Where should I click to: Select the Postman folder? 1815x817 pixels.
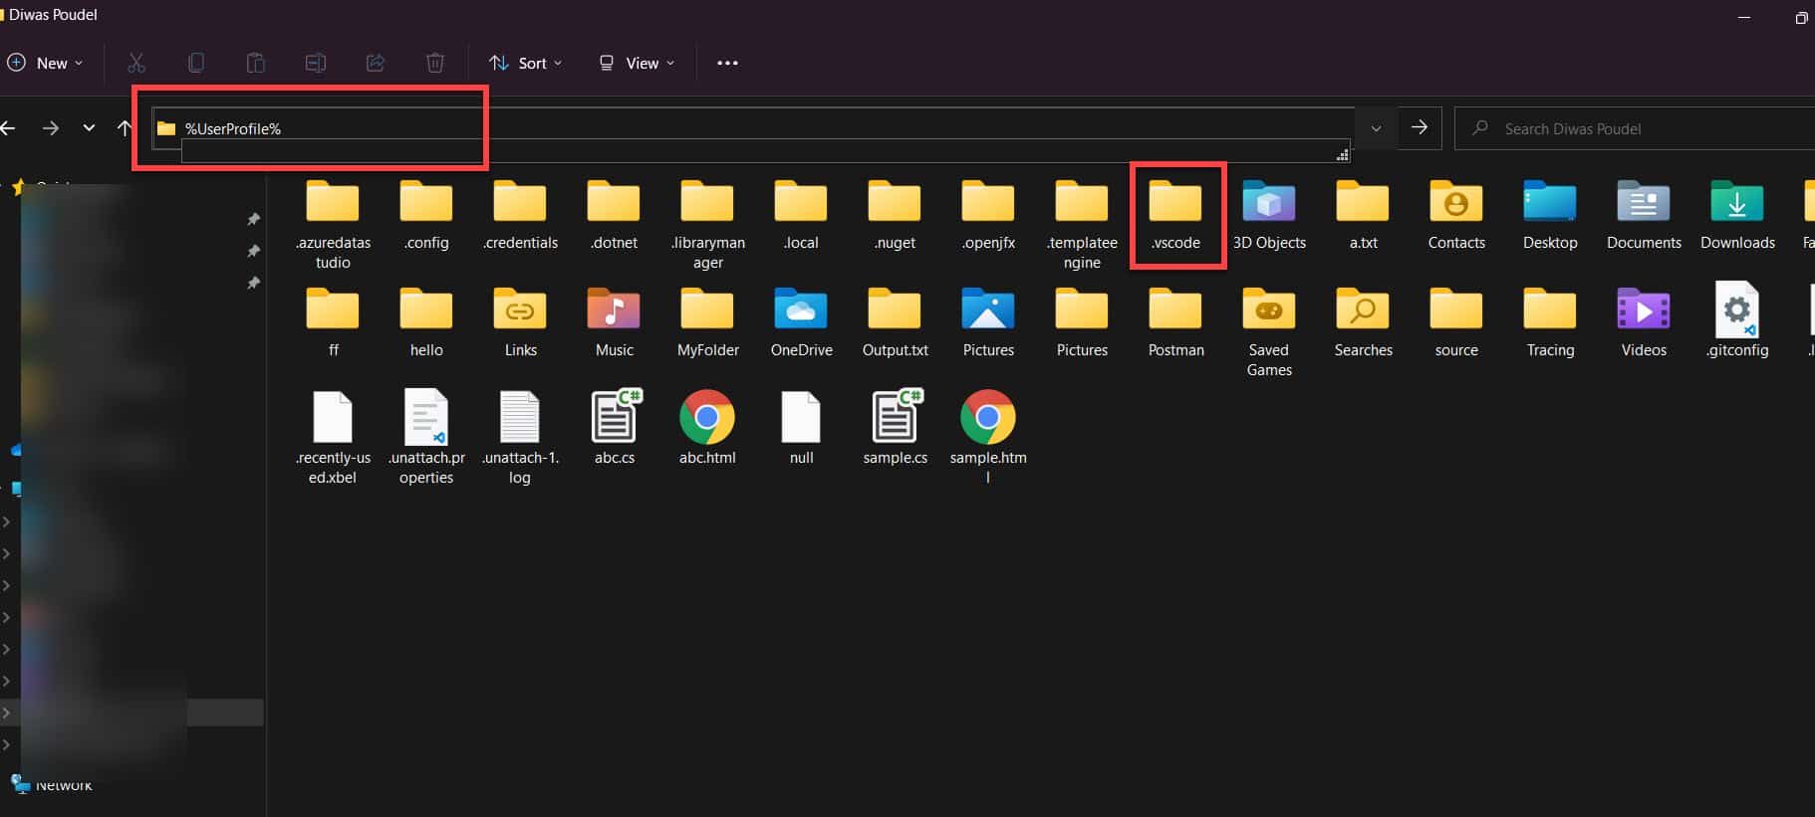[1175, 323]
